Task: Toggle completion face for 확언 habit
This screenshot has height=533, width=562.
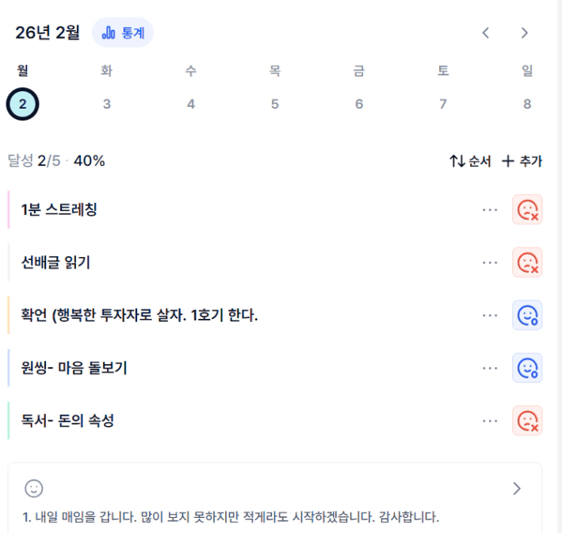Action: coord(527,316)
